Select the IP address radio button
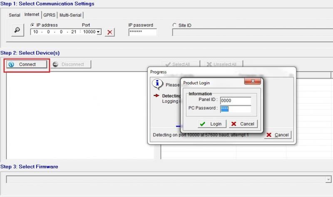The width and height of the screenshot is (333, 197). (32, 25)
